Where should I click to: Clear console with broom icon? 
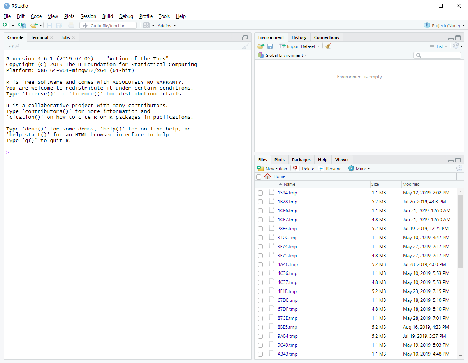tap(245, 46)
